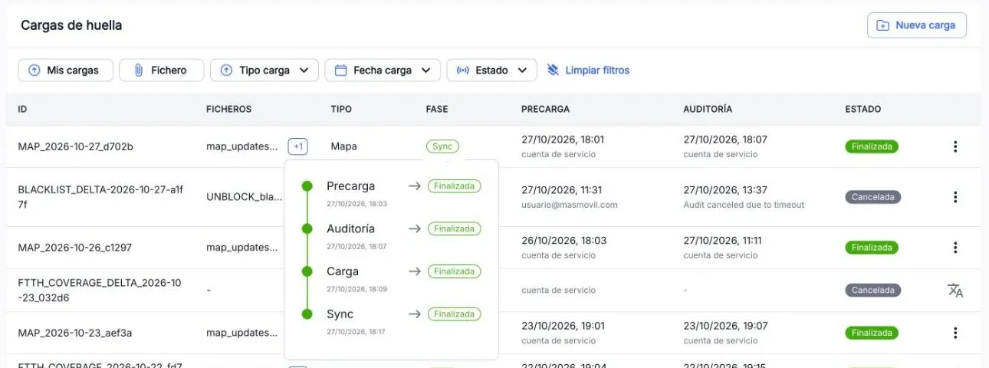Click the Nueva carga button

point(916,25)
